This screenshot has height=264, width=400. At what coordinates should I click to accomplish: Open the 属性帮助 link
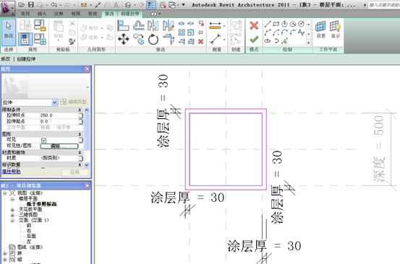[x=12, y=172]
